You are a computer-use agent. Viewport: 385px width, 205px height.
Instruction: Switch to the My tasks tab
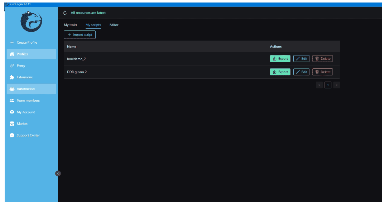[70, 25]
